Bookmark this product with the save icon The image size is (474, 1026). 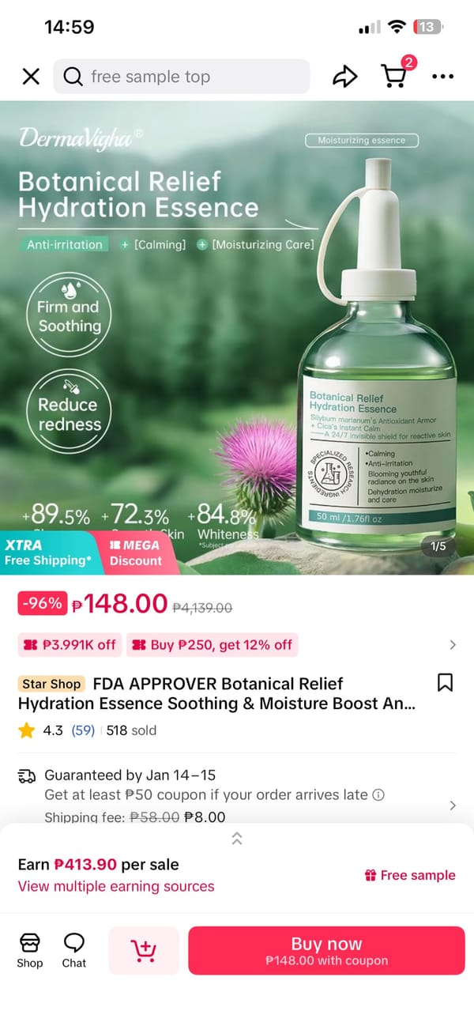coord(446,683)
